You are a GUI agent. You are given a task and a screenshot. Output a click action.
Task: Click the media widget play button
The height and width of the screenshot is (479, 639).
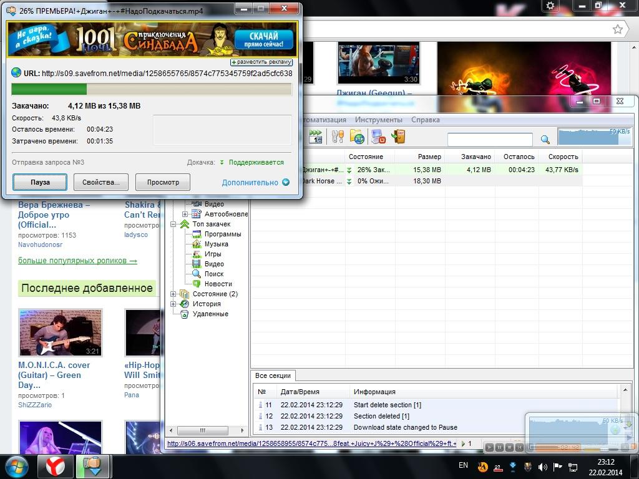pos(490,447)
